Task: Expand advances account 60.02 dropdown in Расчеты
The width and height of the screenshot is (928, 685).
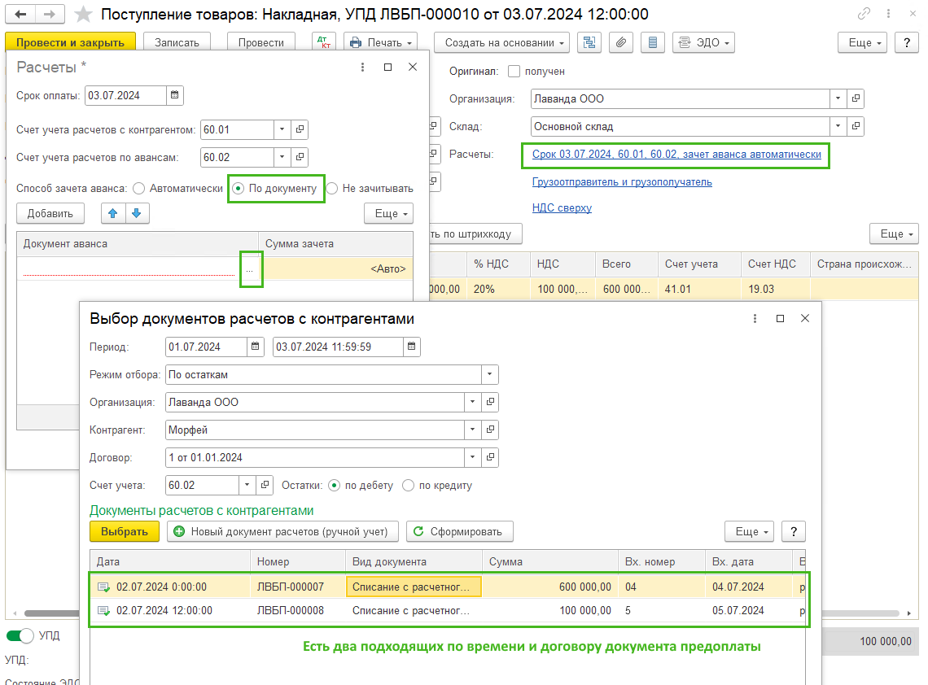Action: point(282,157)
